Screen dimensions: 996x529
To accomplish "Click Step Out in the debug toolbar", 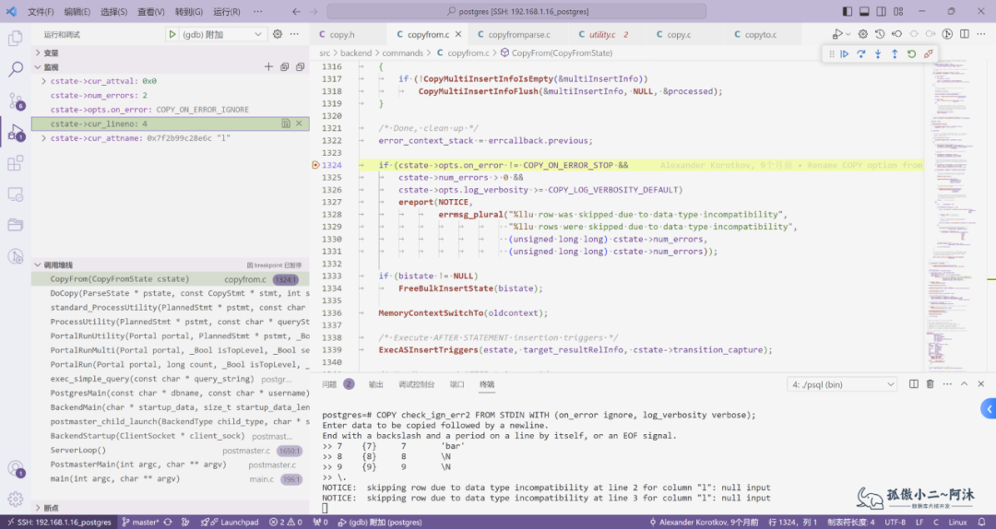I will pyautogui.click(x=894, y=54).
